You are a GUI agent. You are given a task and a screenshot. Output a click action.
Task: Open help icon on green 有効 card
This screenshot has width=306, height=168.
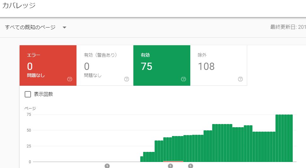click(183, 79)
